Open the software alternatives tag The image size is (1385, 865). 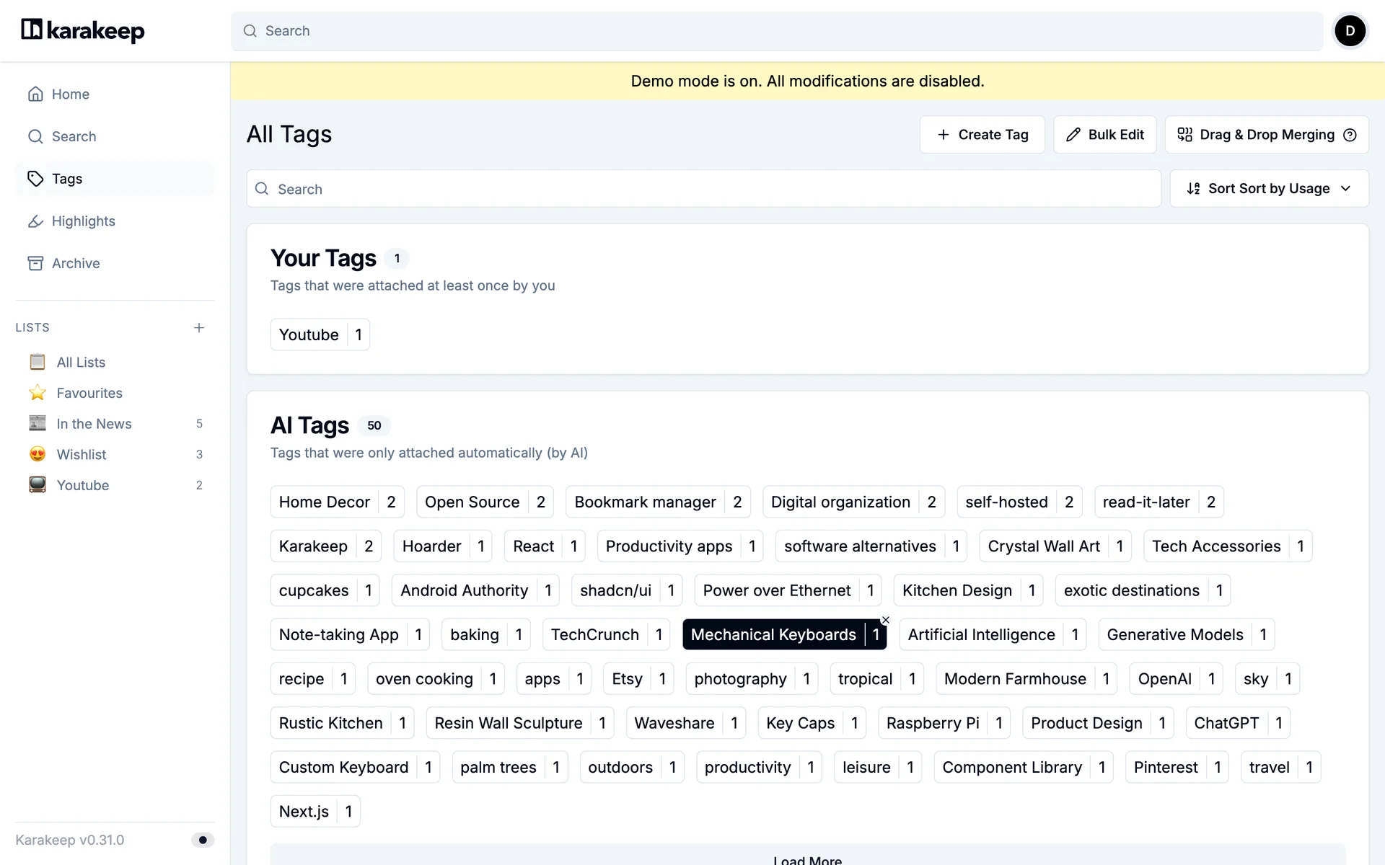click(871, 546)
